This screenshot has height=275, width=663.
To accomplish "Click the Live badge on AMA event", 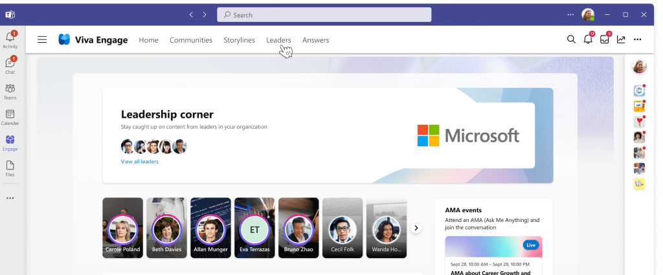I will pos(531,245).
